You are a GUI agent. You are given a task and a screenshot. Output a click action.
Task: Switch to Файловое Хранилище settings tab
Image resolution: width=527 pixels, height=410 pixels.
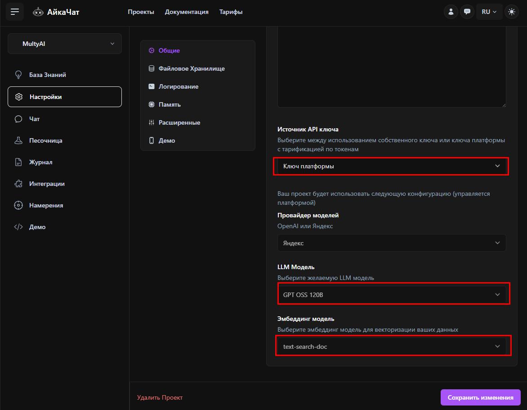pos(191,68)
